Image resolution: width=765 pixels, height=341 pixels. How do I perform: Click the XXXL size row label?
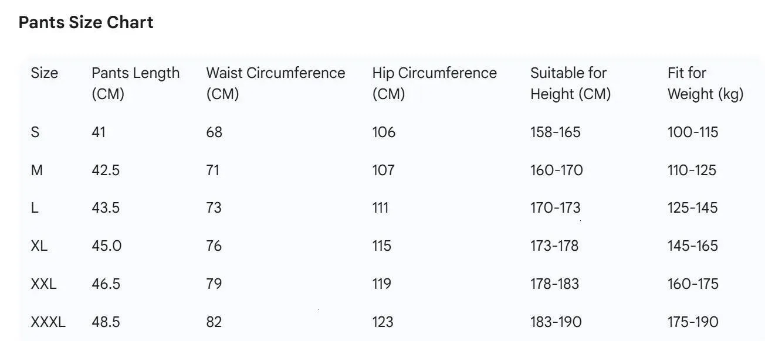coord(48,322)
